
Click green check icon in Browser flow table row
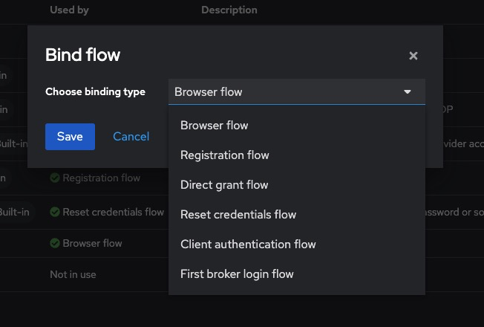pyautogui.click(x=55, y=244)
